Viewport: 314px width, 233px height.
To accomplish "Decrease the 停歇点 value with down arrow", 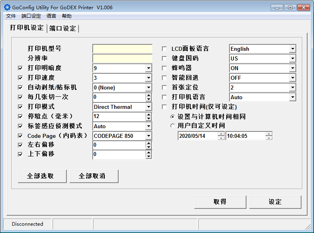I will (x=149, y=119).
